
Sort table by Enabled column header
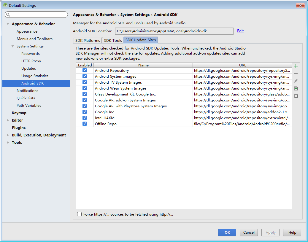[x=85, y=65]
